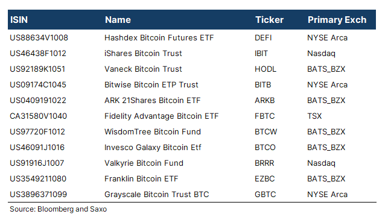Select the ARK 21Shares Bitcoin ETF row
Viewport: 388px width, 220px height.
tap(192, 101)
